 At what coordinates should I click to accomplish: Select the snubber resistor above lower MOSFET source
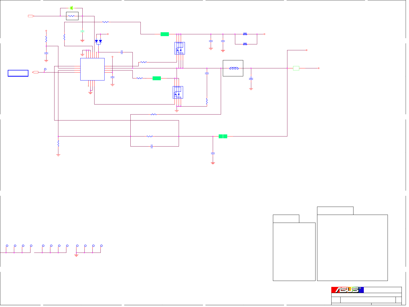click(207, 101)
